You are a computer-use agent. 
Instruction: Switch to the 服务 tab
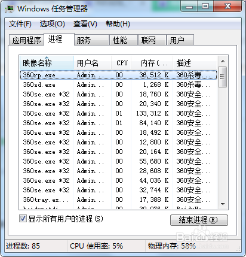(x=92, y=40)
